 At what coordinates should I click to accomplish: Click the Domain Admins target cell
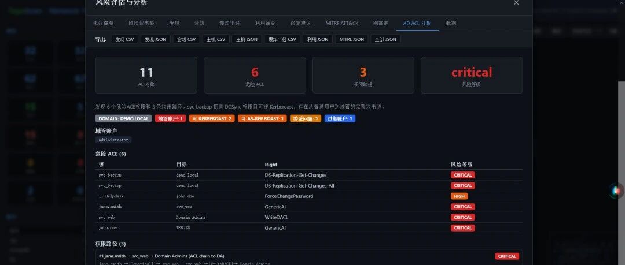click(191, 217)
